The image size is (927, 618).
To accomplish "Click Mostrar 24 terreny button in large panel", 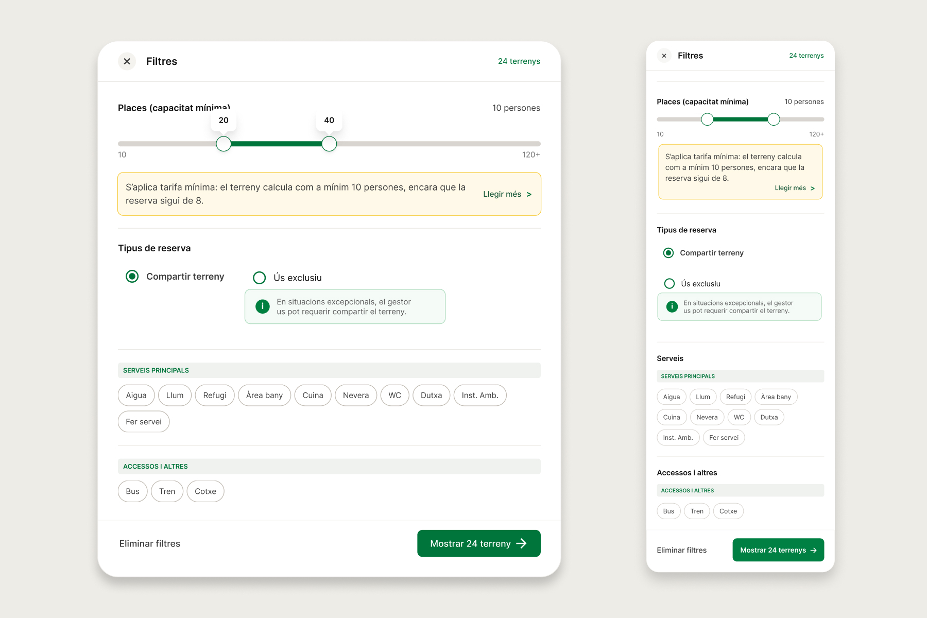I will coord(479,543).
